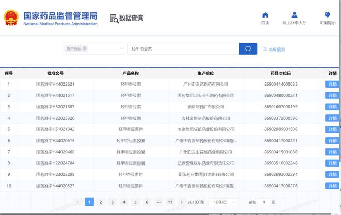The height and width of the screenshot is (215, 341).
Task: Open 详情 for row 10 羟甲香豆素片
Action: click(332, 186)
